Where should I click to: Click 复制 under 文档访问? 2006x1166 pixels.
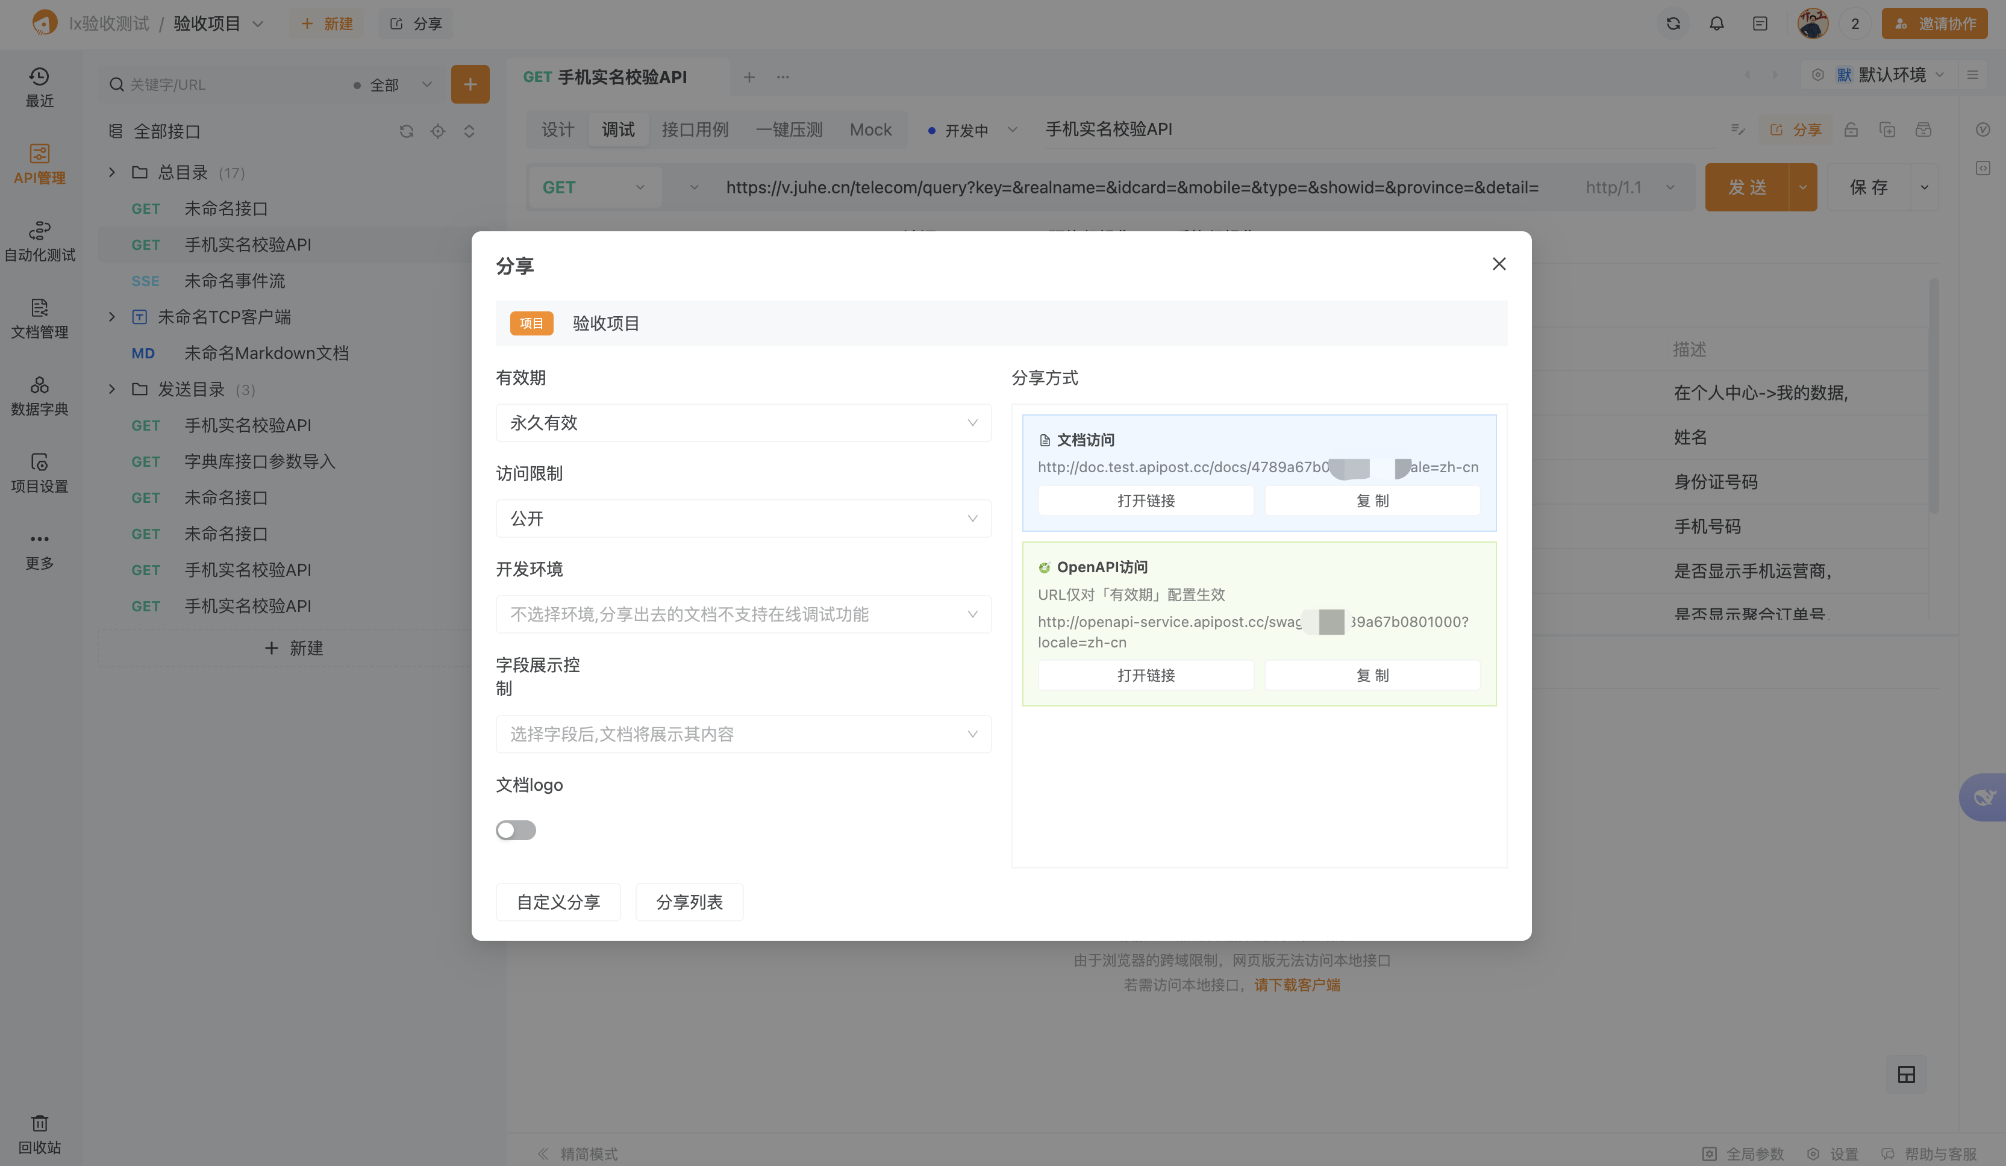pyautogui.click(x=1372, y=500)
